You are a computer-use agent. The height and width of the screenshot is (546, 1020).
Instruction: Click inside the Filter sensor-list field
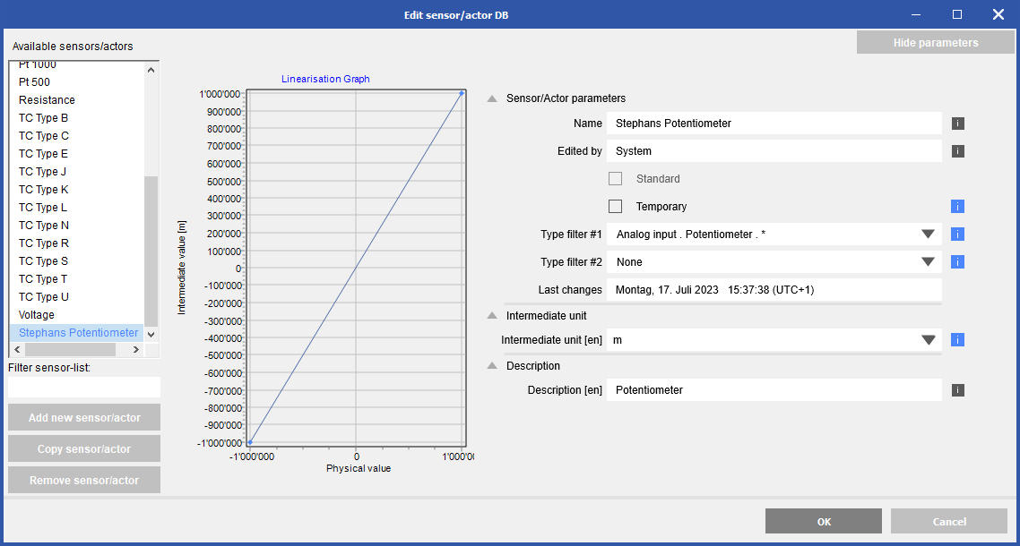click(83, 387)
